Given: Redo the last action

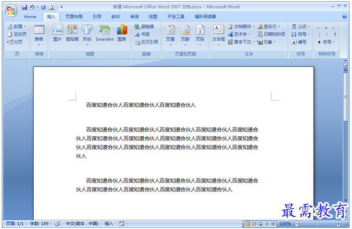Looking at the screenshot, I should click(x=43, y=7).
